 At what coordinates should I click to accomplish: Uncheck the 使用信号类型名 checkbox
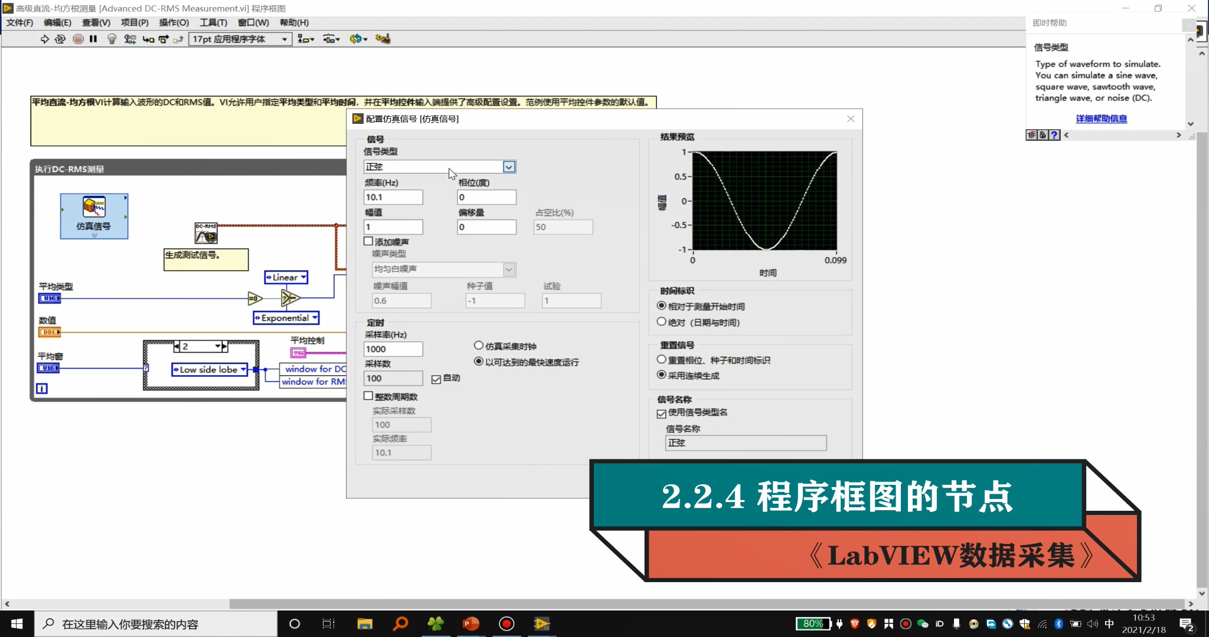coord(662,413)
